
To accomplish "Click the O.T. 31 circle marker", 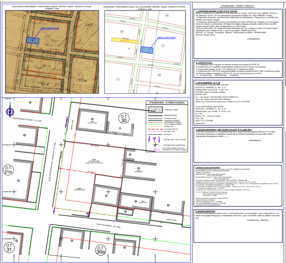I will click(9, 248).
